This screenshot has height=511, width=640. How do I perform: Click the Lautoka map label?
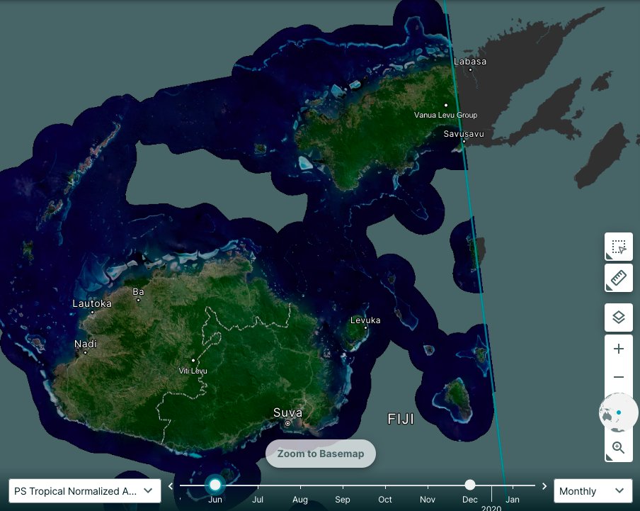point(92,303)
